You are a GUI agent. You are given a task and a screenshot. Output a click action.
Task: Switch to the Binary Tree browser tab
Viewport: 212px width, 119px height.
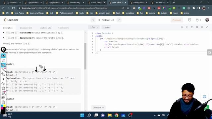pyautogui.click(x=139, y=3)
